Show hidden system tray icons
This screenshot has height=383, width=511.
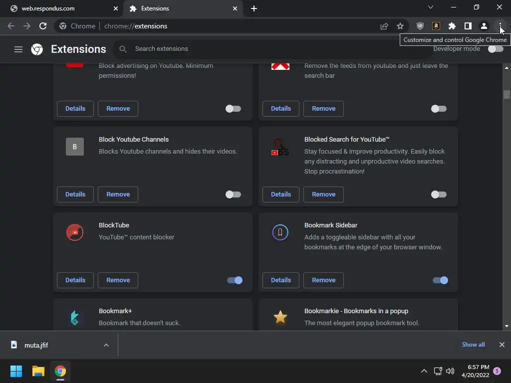[x=424, y=371]
